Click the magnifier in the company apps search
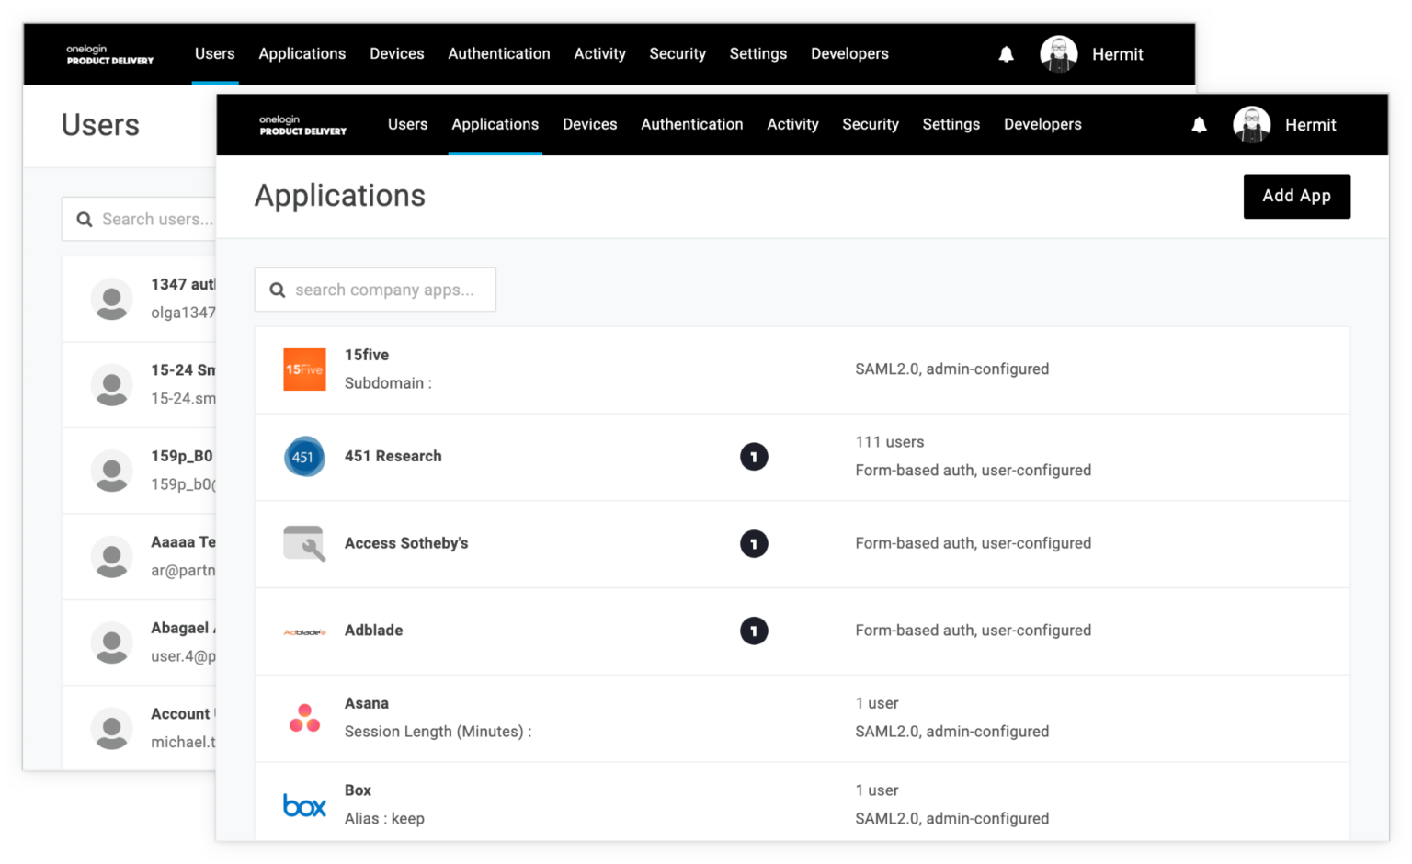 pos(278,290)
